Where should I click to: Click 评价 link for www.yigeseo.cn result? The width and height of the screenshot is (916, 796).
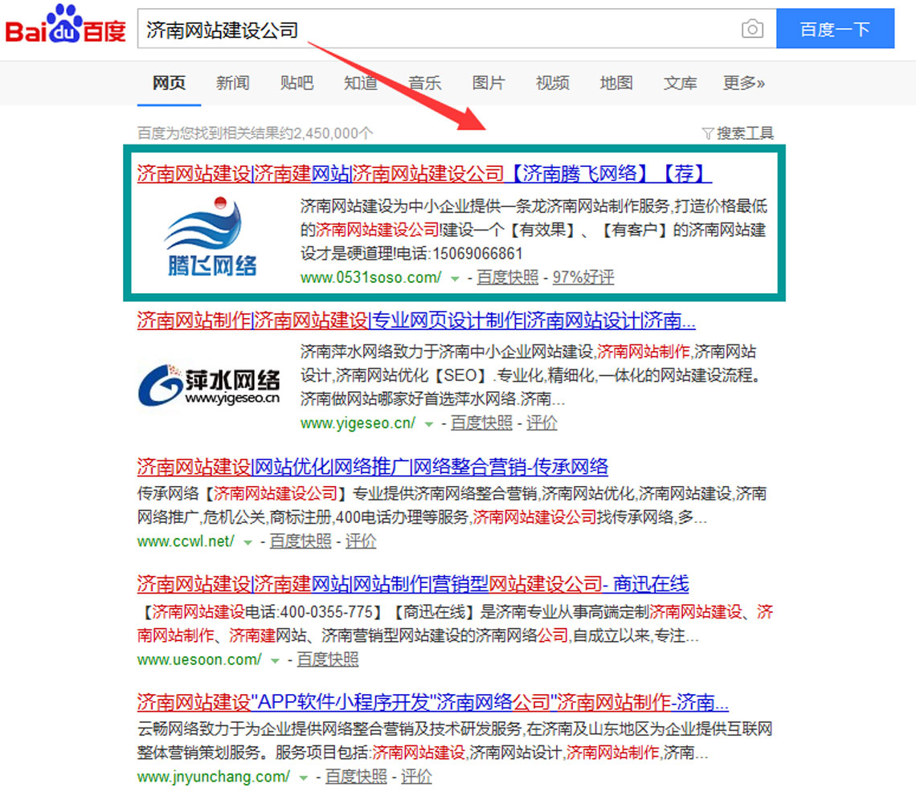(x=542, y=422)
